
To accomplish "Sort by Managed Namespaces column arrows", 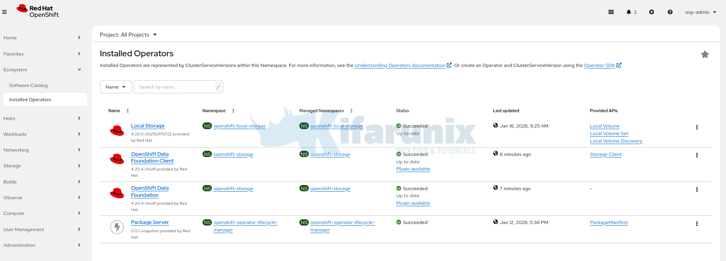I will (x=351, y=111).
